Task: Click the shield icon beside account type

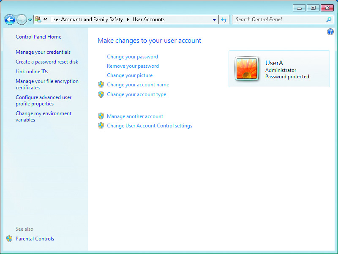Action: [x=101, y=94]
